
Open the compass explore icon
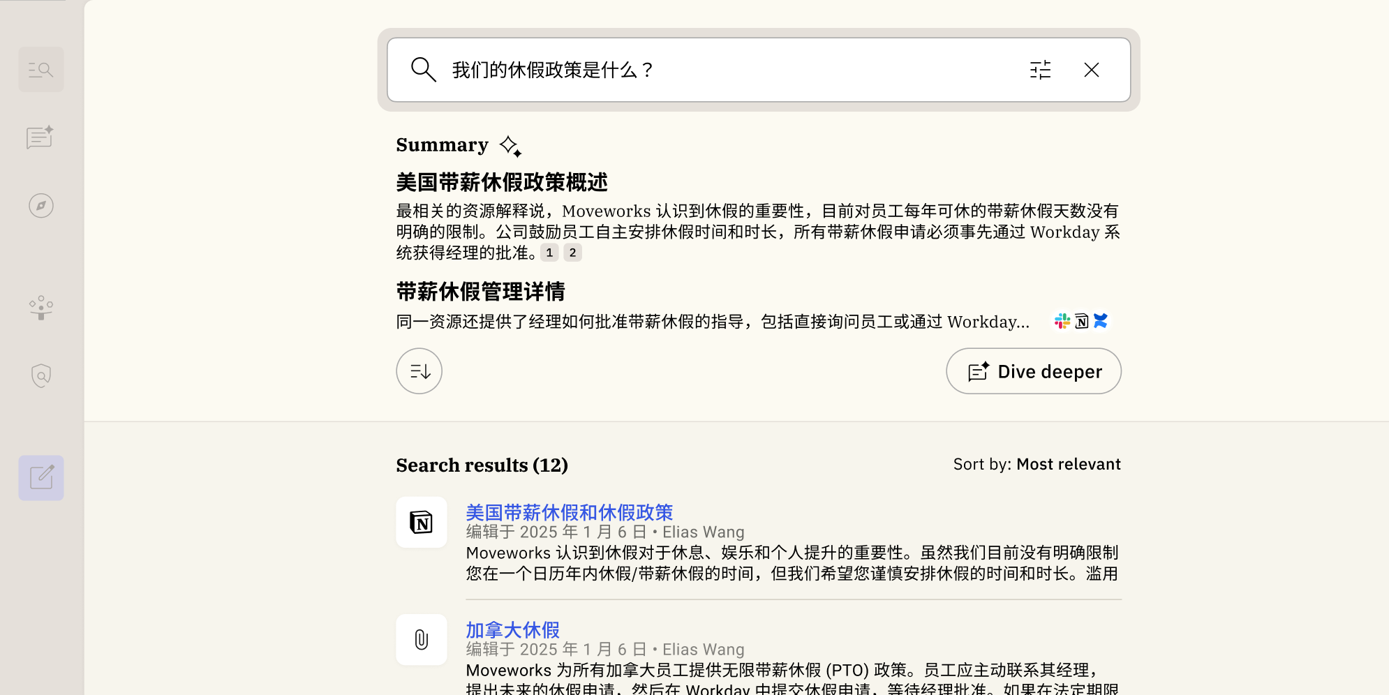point(41,206)
